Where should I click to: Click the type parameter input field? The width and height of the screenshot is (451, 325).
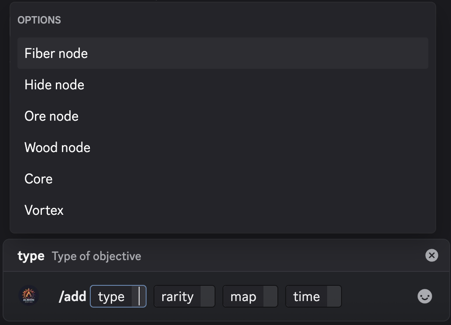[x=118, y=297]
